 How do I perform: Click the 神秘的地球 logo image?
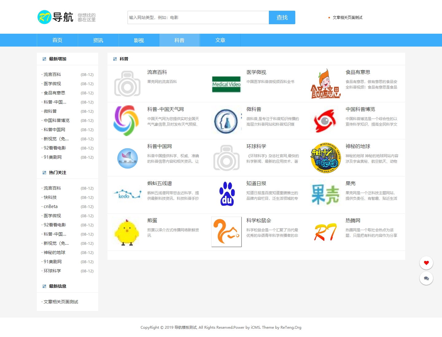(325, 157)
